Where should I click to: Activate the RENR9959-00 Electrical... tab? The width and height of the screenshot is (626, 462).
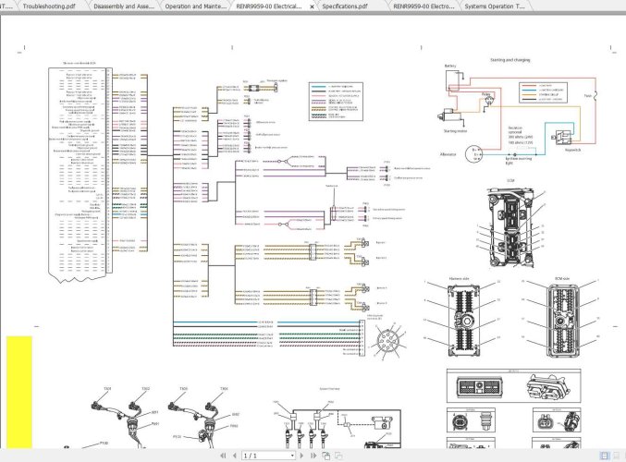tap(268, 6)
